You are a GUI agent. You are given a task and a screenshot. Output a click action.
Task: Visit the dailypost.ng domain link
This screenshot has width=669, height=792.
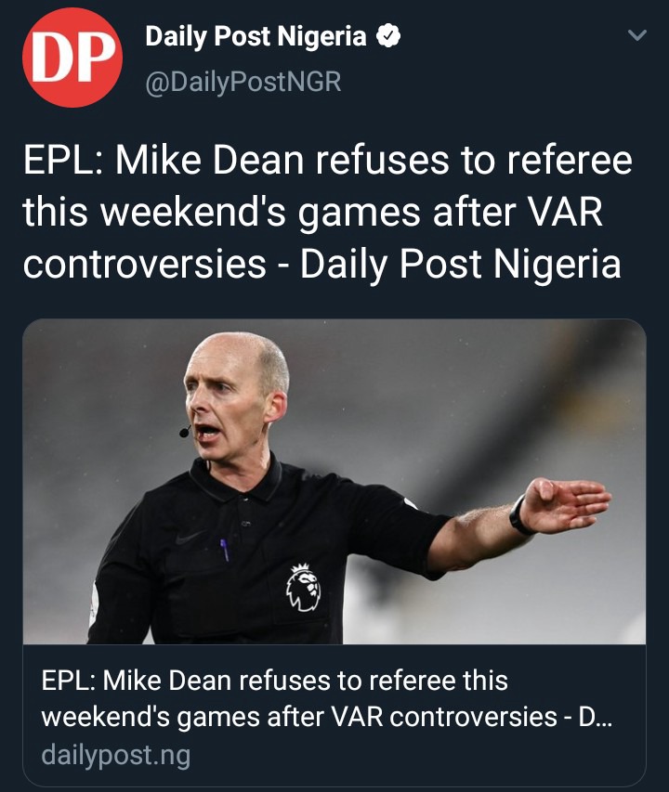pyautogui.click(x=116, y=755)
